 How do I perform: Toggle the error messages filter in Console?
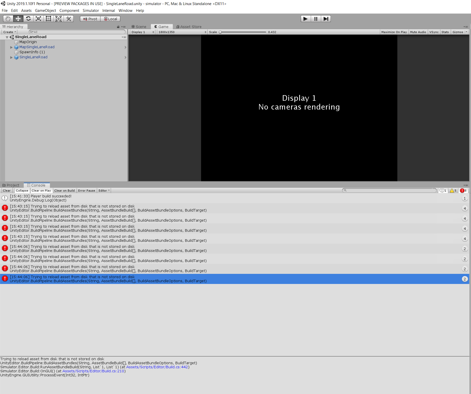(463, 191)
